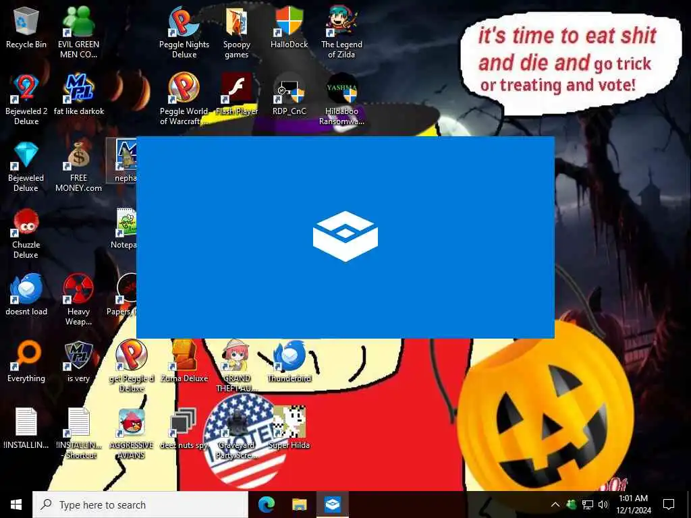Screen dimensions: 691x518
Task: Open the !INSTALLIN... text file
Action: pos(26,428)
